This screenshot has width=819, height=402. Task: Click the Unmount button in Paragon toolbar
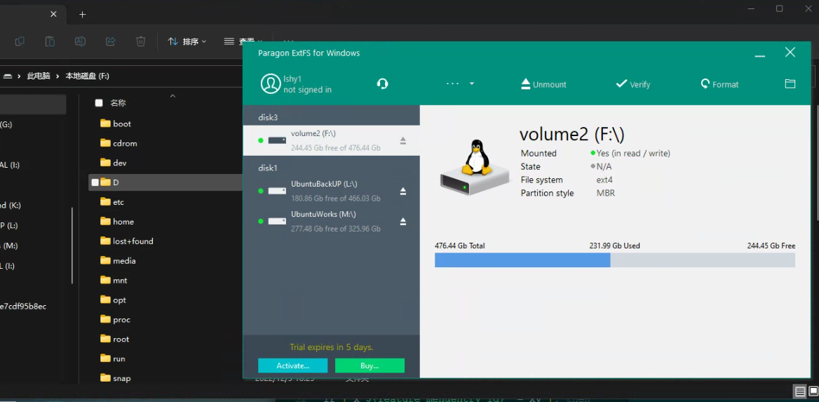[x=543, y=84]
